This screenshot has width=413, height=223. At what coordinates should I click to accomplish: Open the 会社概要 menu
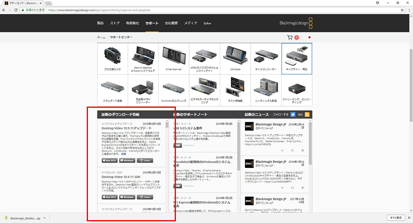click(171, 23)
